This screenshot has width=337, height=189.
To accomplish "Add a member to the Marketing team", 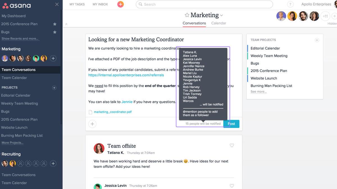I will click(53, 58).
